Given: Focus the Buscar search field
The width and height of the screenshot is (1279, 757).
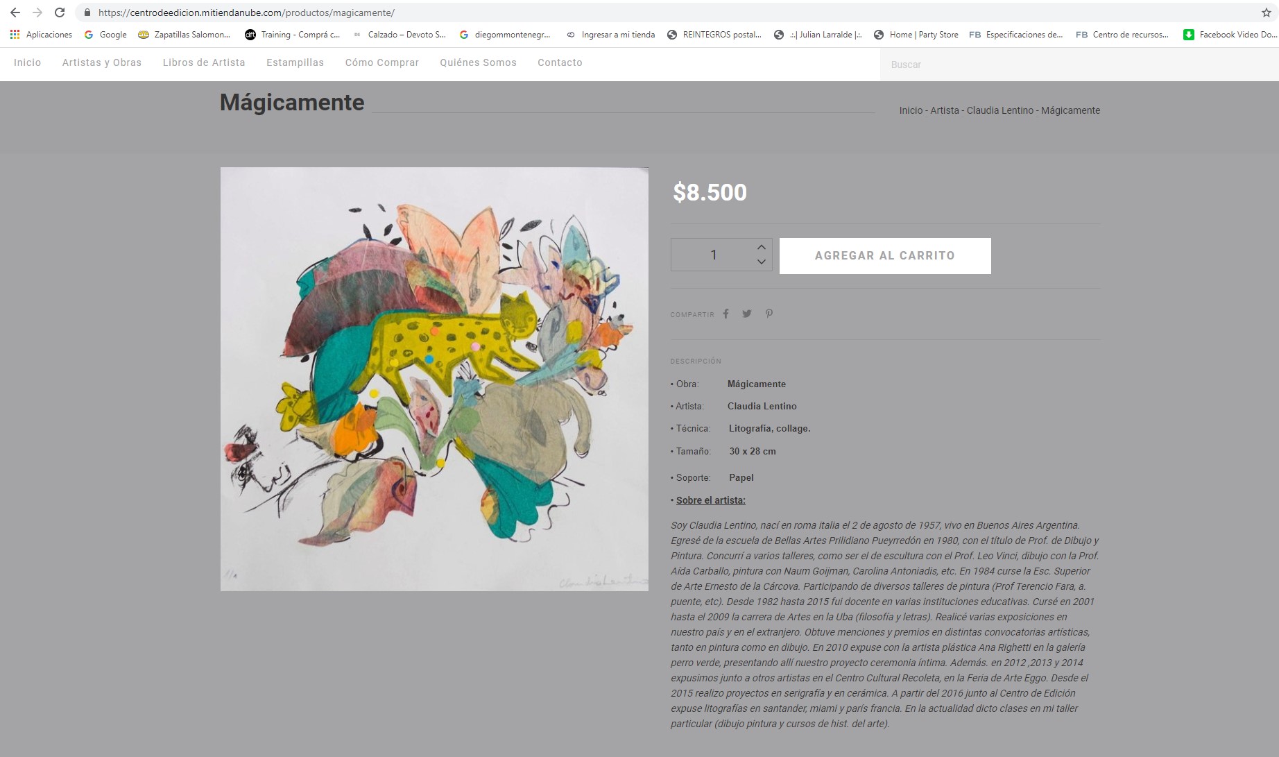Looking at the screenshot, I should [x=1079, y=65].
